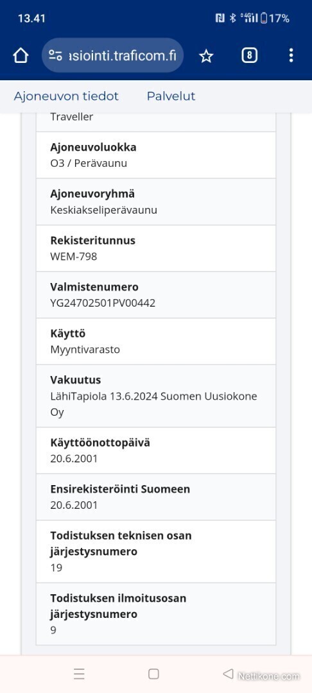Tap the Bluetooth status icon

point(232,18)
